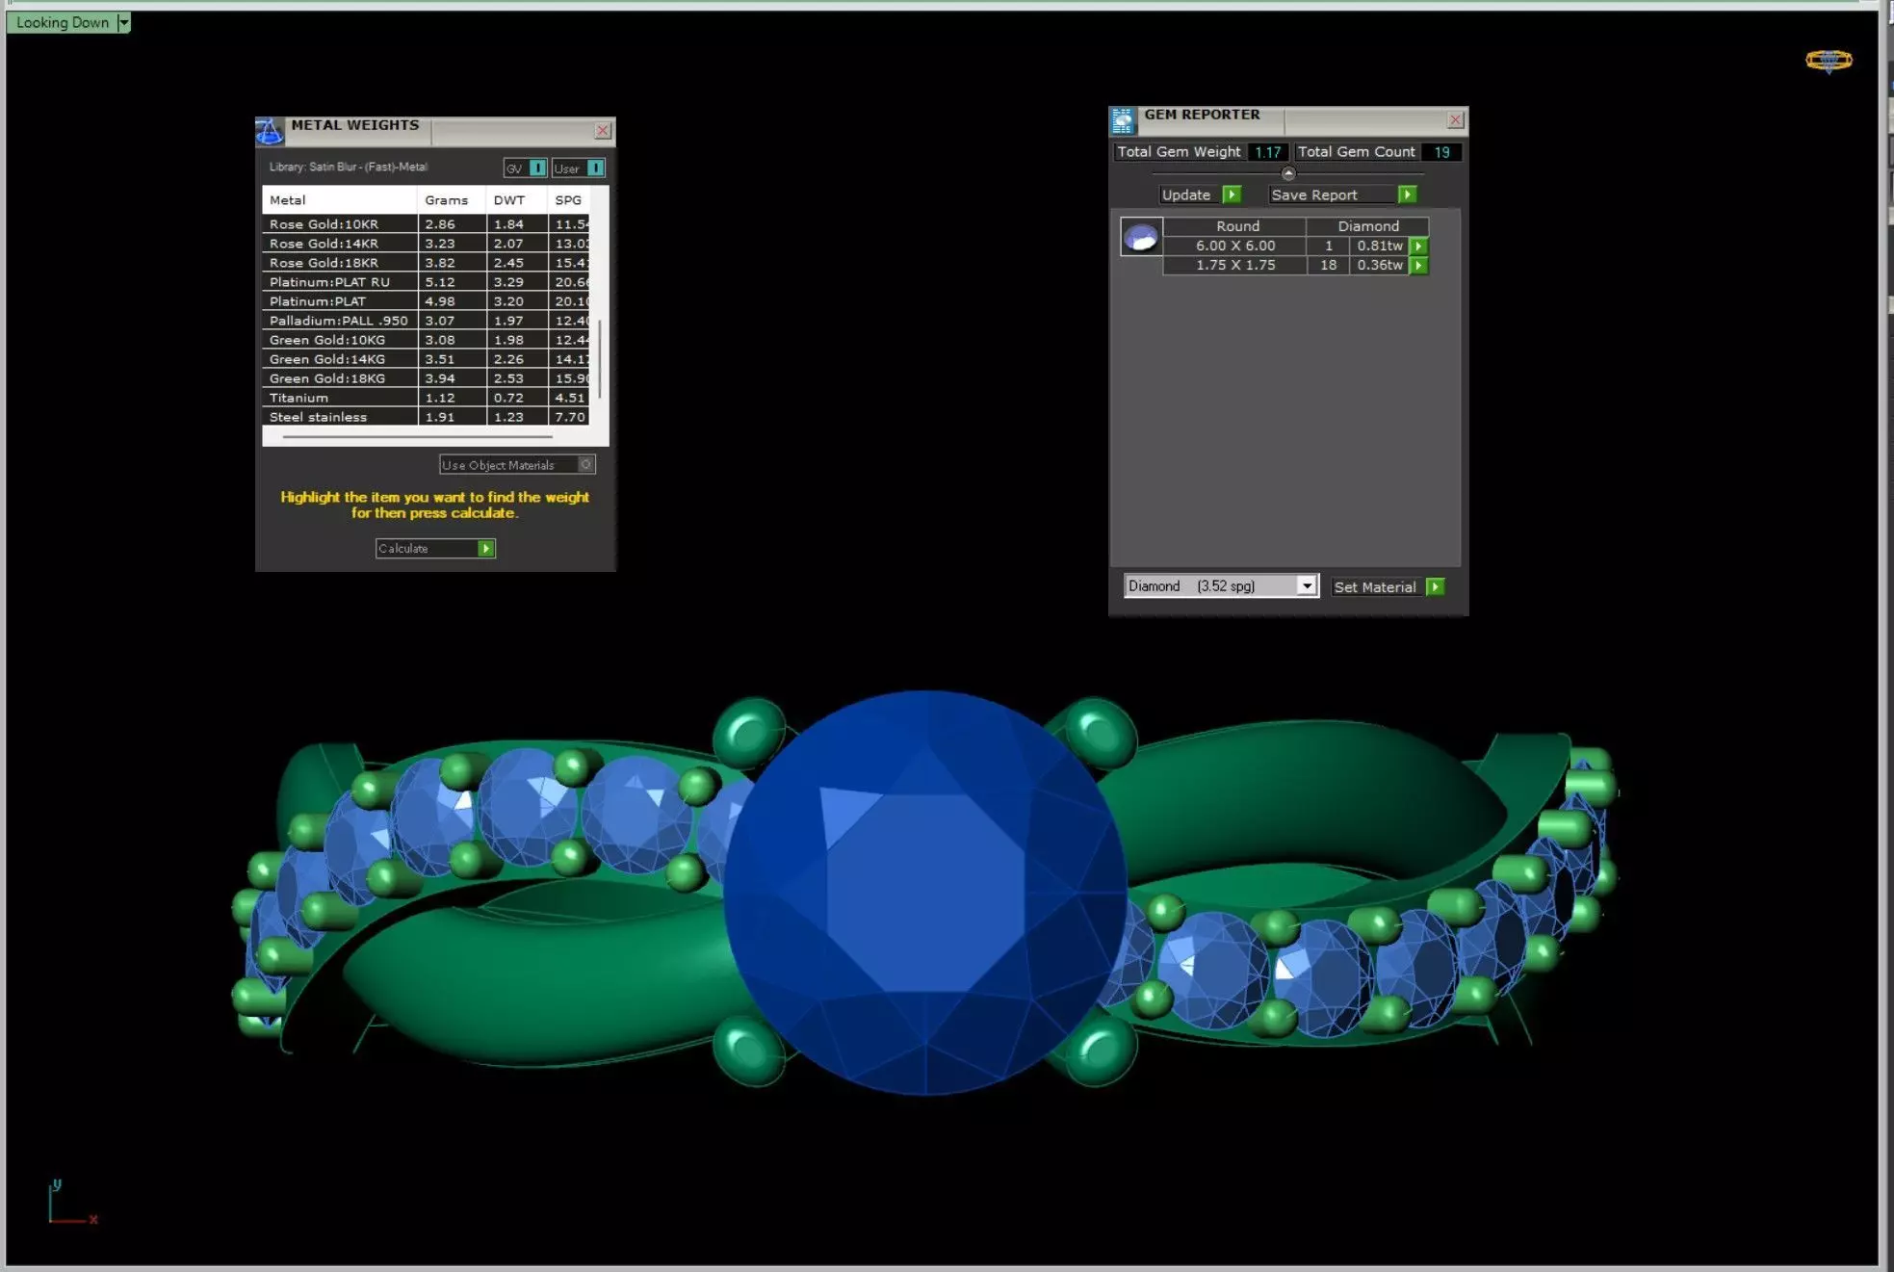Click the Gem Reporter panel icon
The image size is (1894, 1272).
(x=1123, y=120)
